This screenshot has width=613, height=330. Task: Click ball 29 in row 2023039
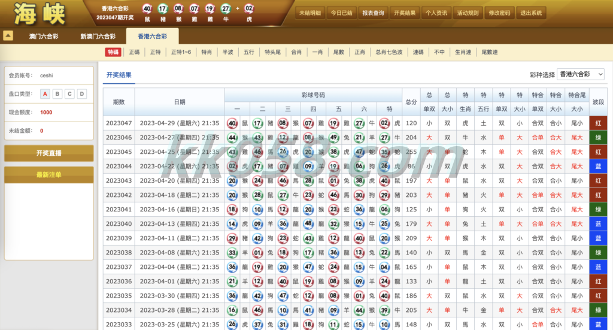(232, 238)
